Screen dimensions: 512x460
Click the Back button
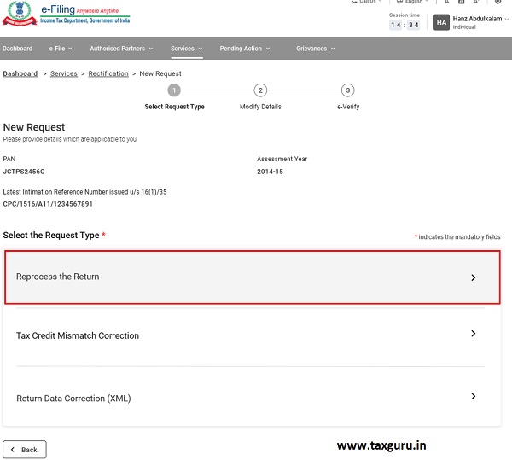coord(25,450)
